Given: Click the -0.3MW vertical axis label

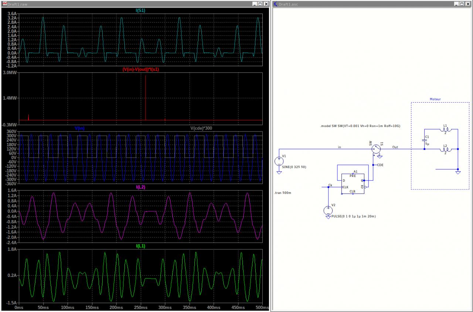Looking at the screenshot, I should point(9,125).
